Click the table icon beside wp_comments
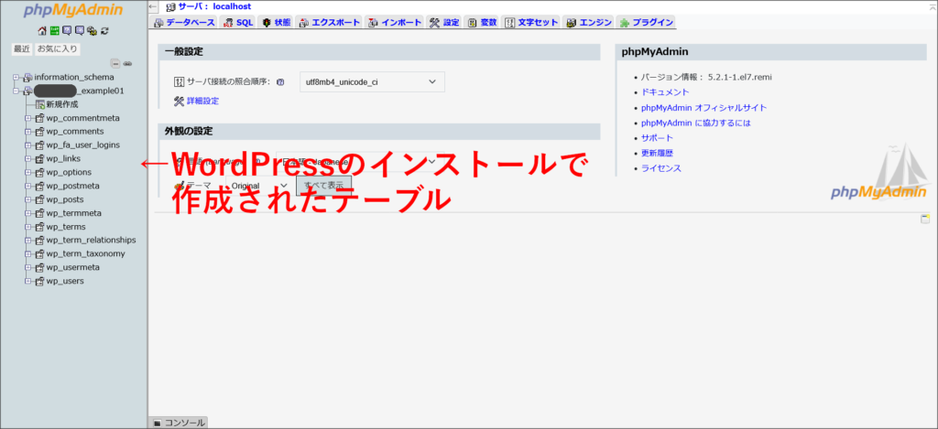938x429 pixels. click(x=40, y=132)
